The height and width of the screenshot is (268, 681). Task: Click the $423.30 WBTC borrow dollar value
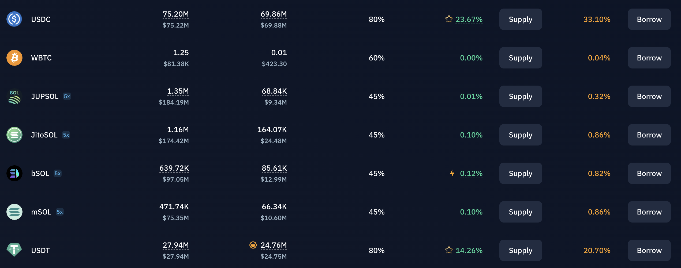coord(274,64)
